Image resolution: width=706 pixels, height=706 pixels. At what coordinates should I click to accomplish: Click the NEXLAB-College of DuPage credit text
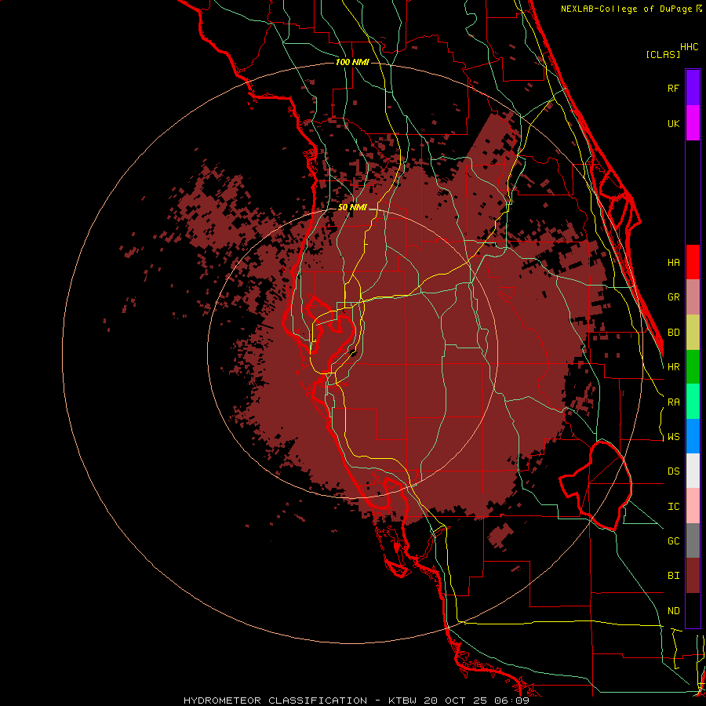(x=626, y=9)
